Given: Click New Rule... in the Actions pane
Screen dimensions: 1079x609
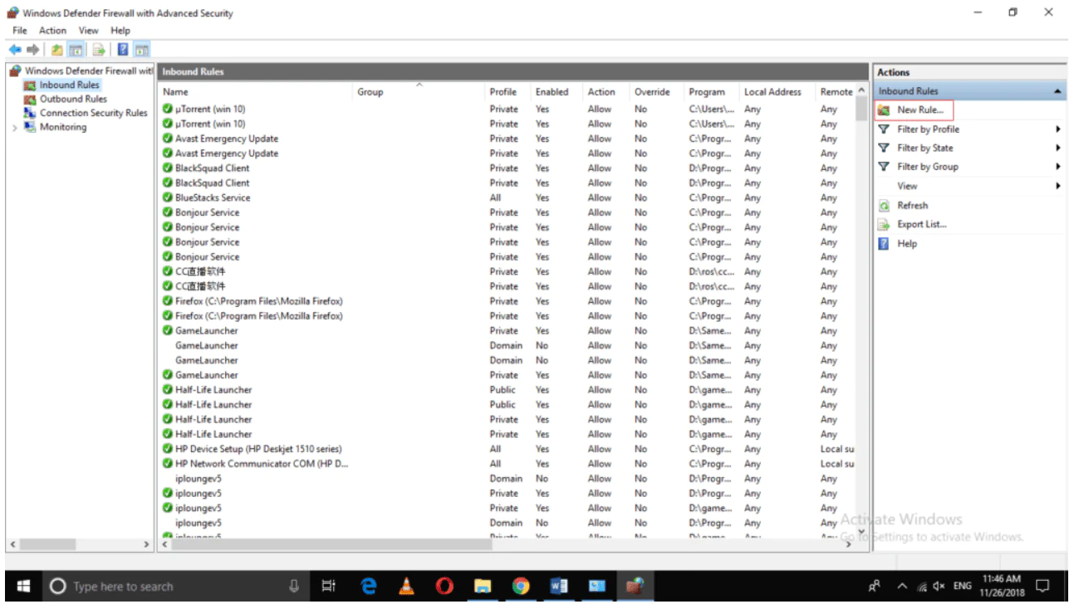Looking at the screenshot, I should click(920, 110).
